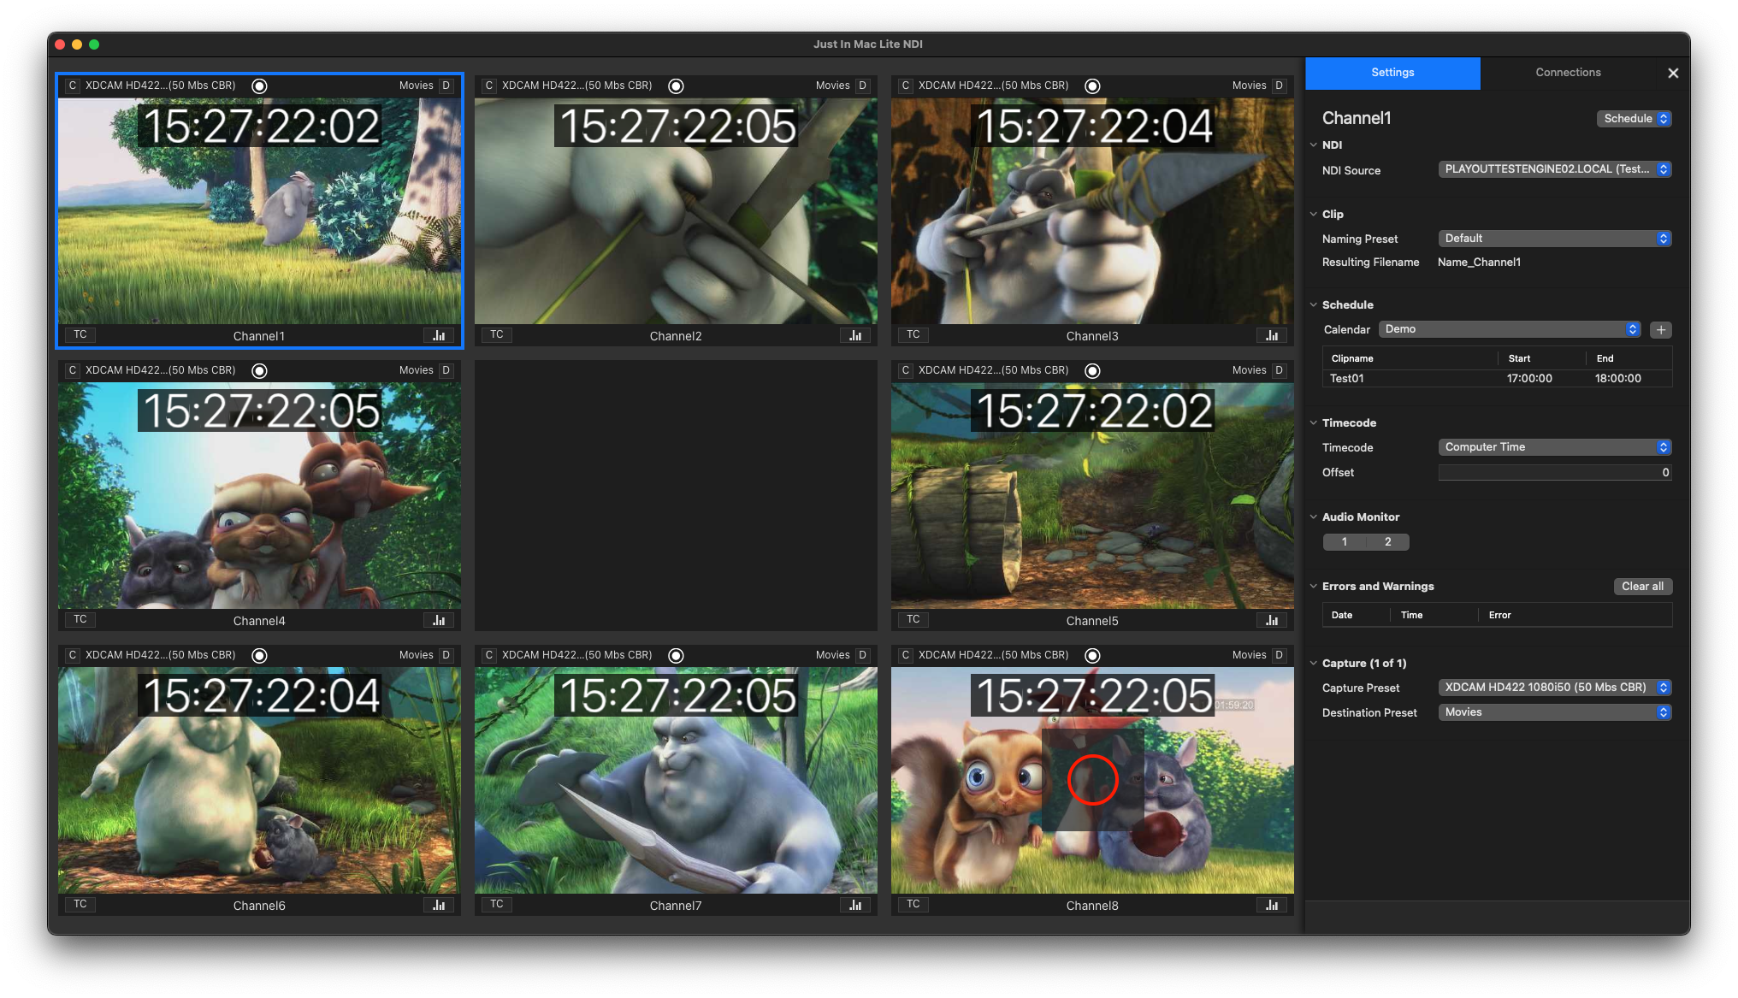Click the record button on Channel2
The image size is (1738, 998).
(x=676, y=86)
